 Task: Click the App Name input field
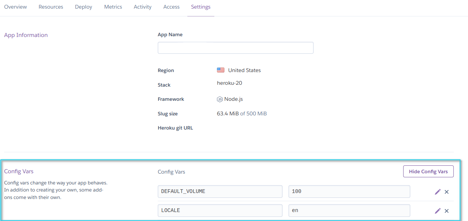pos(235,47)
